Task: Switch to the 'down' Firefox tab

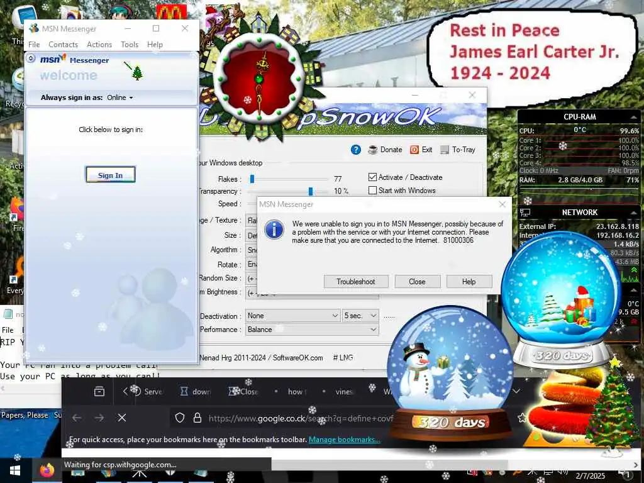Action: click(196, 391)
